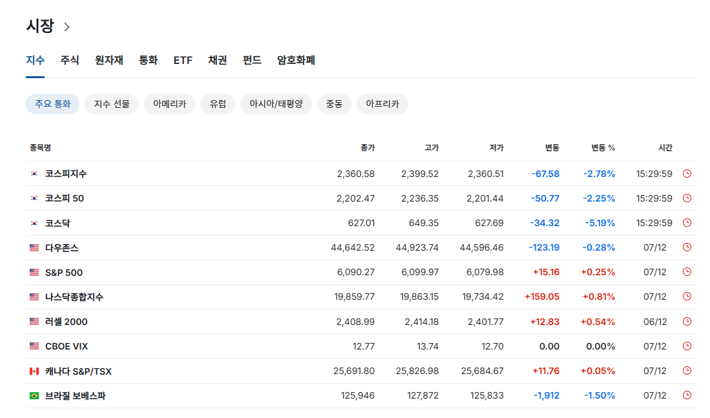Switch to the 암호화폐 tab
710x418 pixels.
(x=296, y=60)
